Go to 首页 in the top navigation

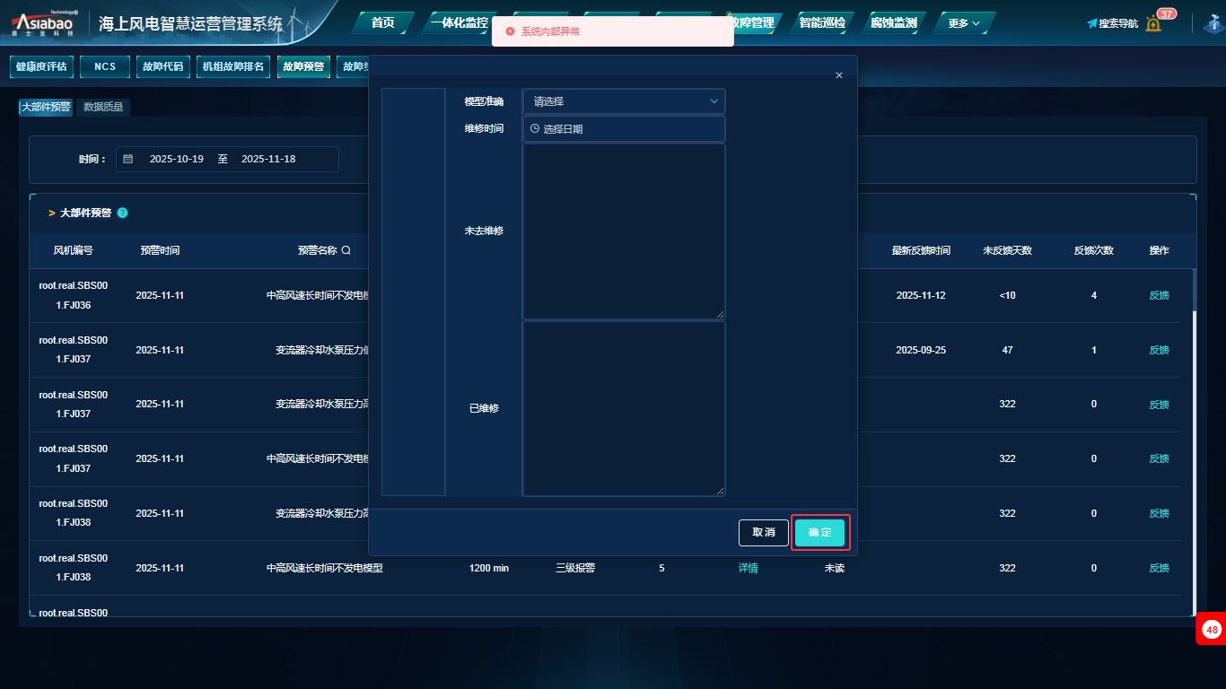pos(383,23)
